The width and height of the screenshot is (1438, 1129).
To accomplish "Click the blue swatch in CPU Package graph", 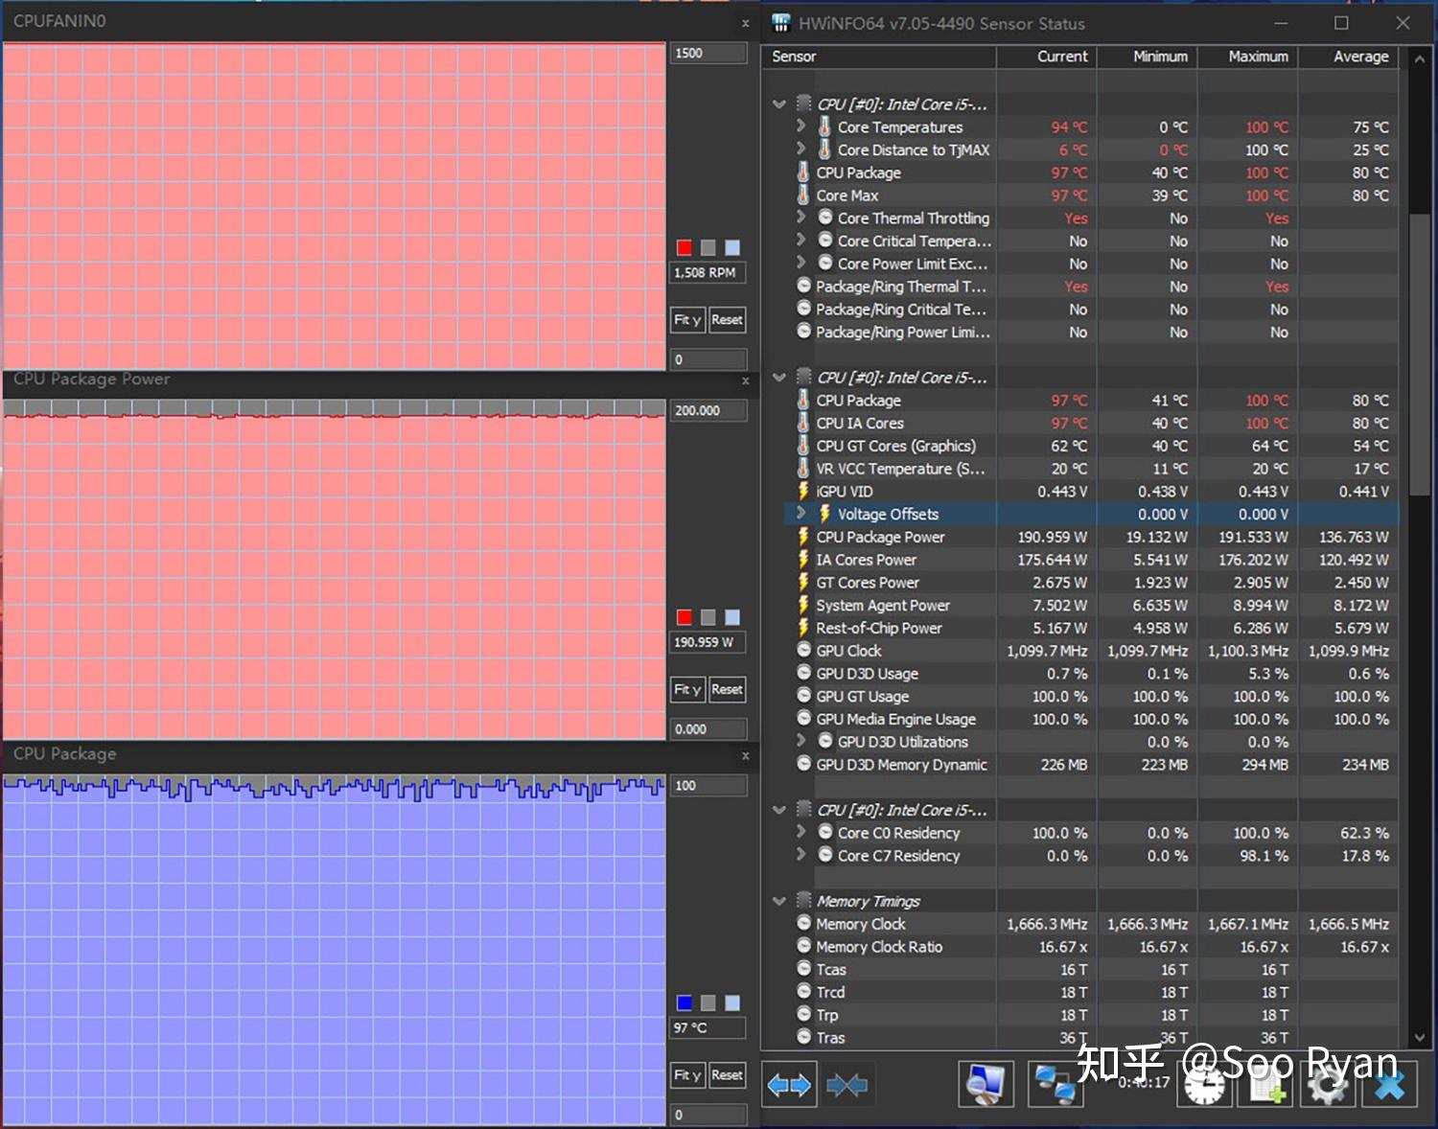I will [684, 1002].
